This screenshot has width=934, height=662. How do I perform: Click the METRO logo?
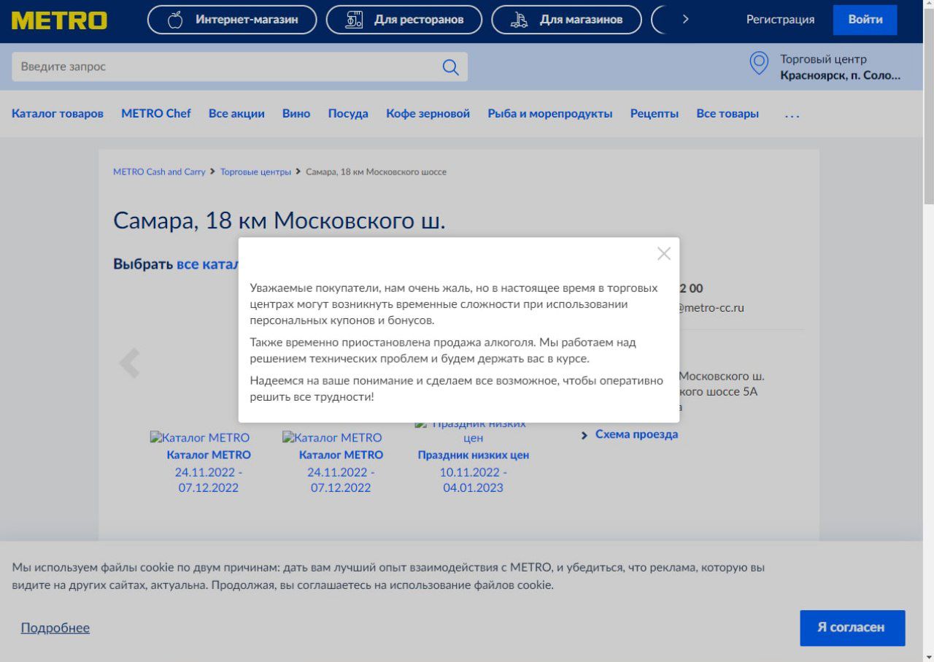(59, 20)
